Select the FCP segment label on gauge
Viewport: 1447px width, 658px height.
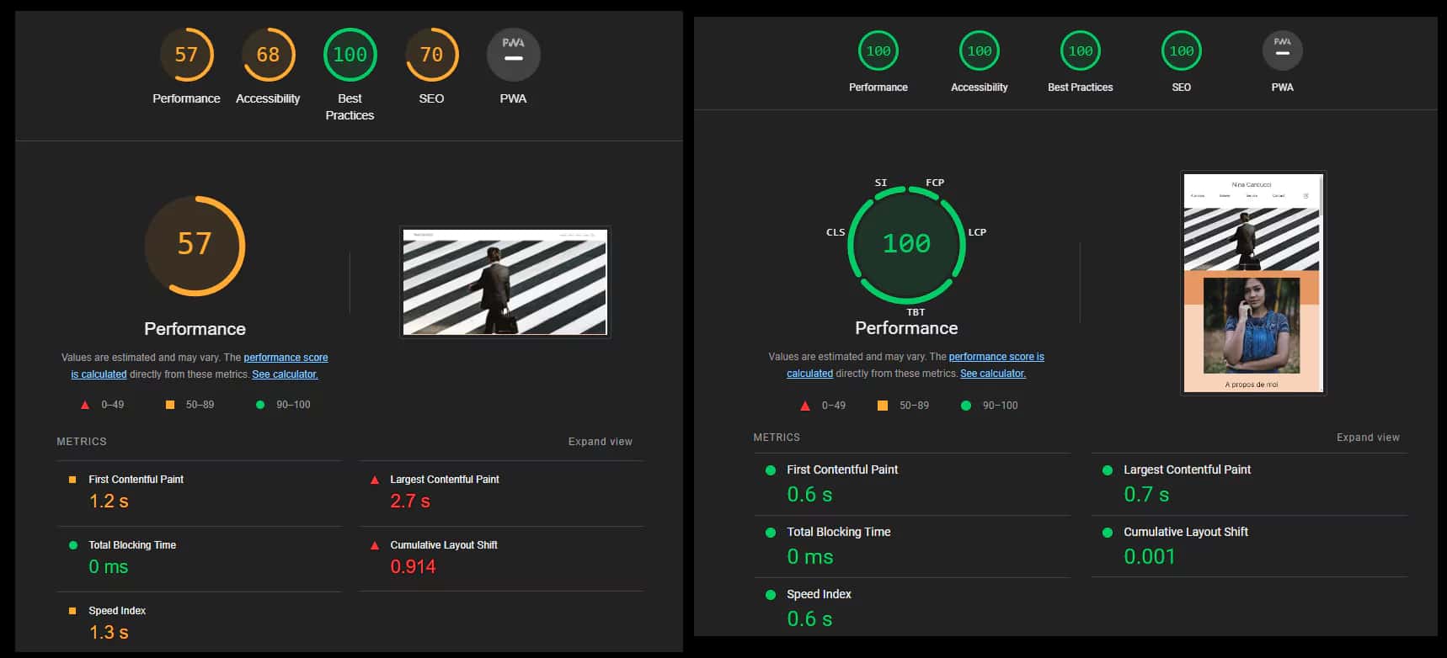[935, 183]
